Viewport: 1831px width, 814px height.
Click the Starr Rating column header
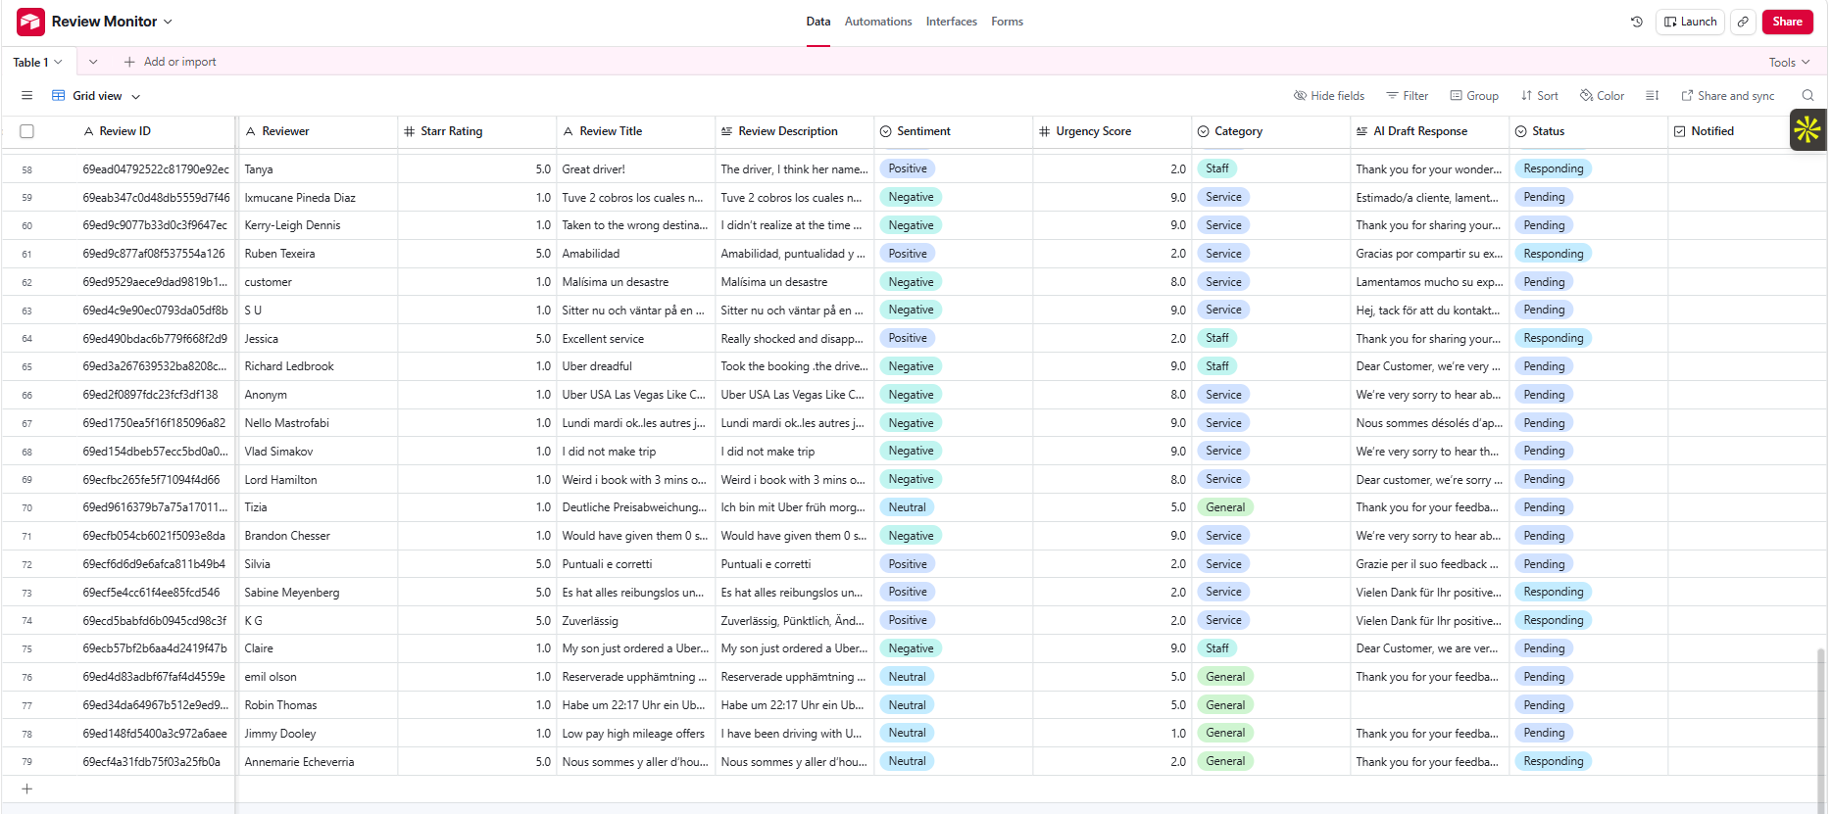[x=477, y=131]
